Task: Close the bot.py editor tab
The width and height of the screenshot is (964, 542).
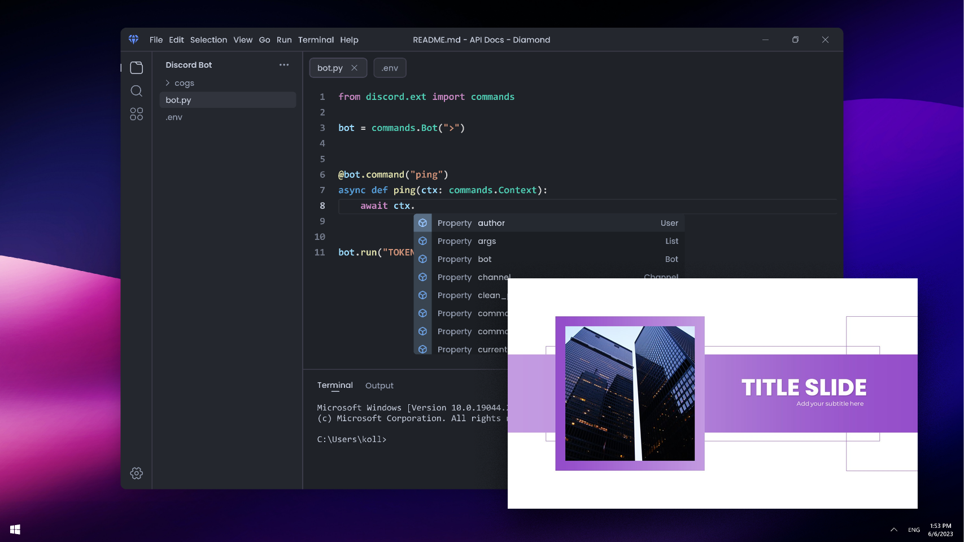Action: point(354,68)
